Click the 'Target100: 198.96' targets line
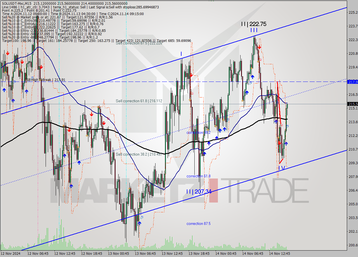The width and height of the screenshot is (358, 257). [96, 41]
